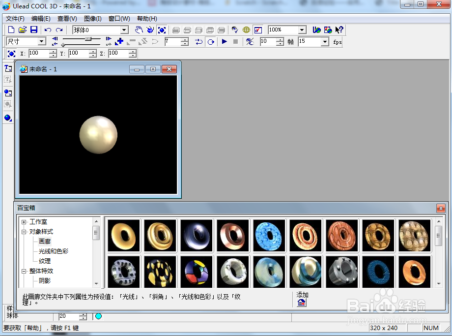Click the cyan color swatch at bottom
This screenshot has width=452, height=336.
coord(98,316)
